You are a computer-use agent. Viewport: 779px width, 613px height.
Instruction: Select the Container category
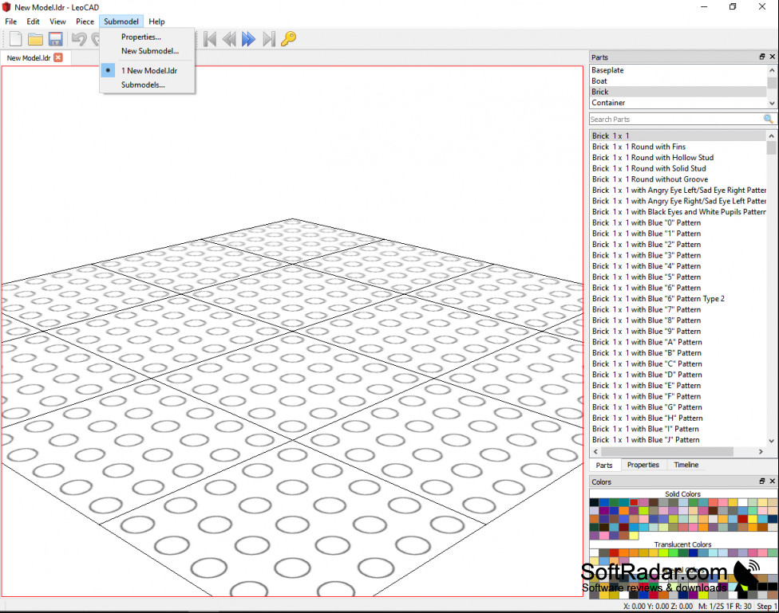tap(678, 103)
